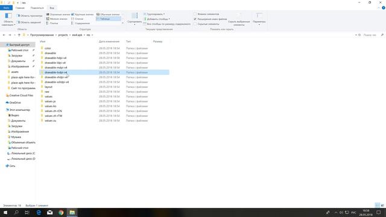Open Creative Cloud Files in sidebar
Viewport: 386px width, 217px height.
pyautogui.click(x=21, y=95)
